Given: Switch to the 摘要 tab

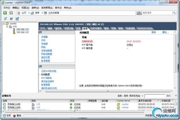Looking at the screenshot, I should 50,29.
